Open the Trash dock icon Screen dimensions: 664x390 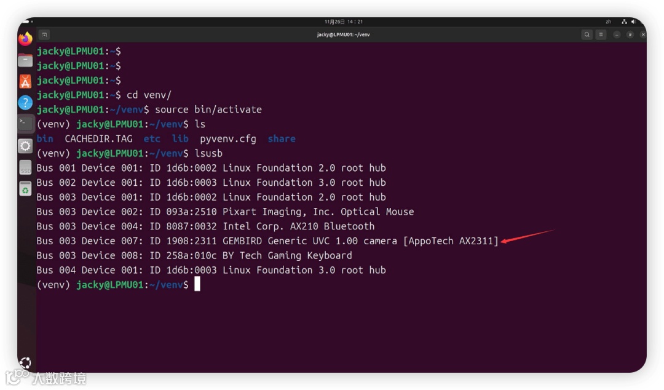pos(25,189)
